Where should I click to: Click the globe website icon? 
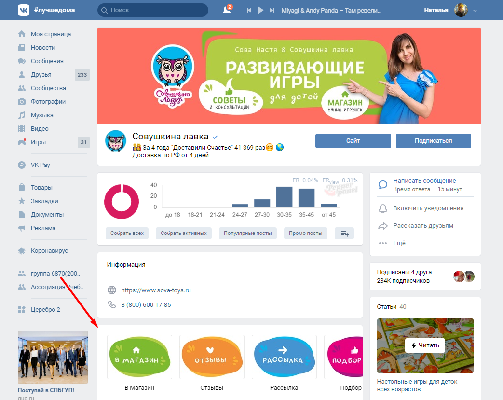[x=111, y=290]
